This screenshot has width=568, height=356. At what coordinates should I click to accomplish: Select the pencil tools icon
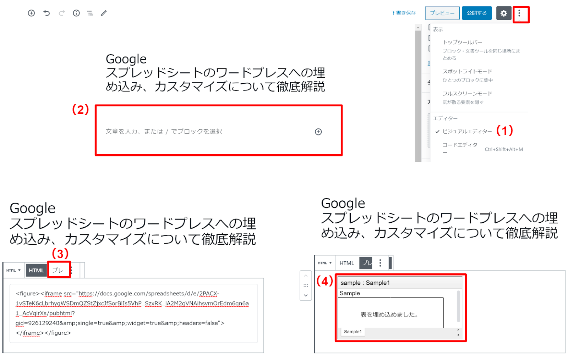click(104, 13)
